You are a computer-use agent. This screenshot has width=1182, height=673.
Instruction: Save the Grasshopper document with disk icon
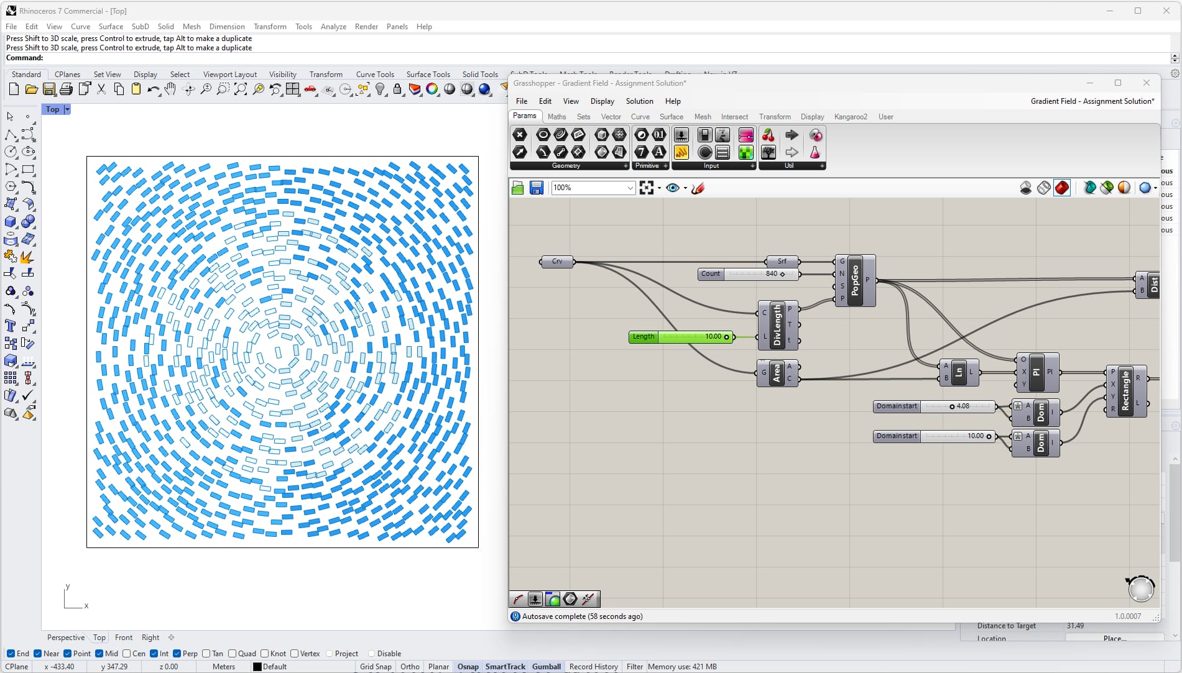[x=536, y=188]
